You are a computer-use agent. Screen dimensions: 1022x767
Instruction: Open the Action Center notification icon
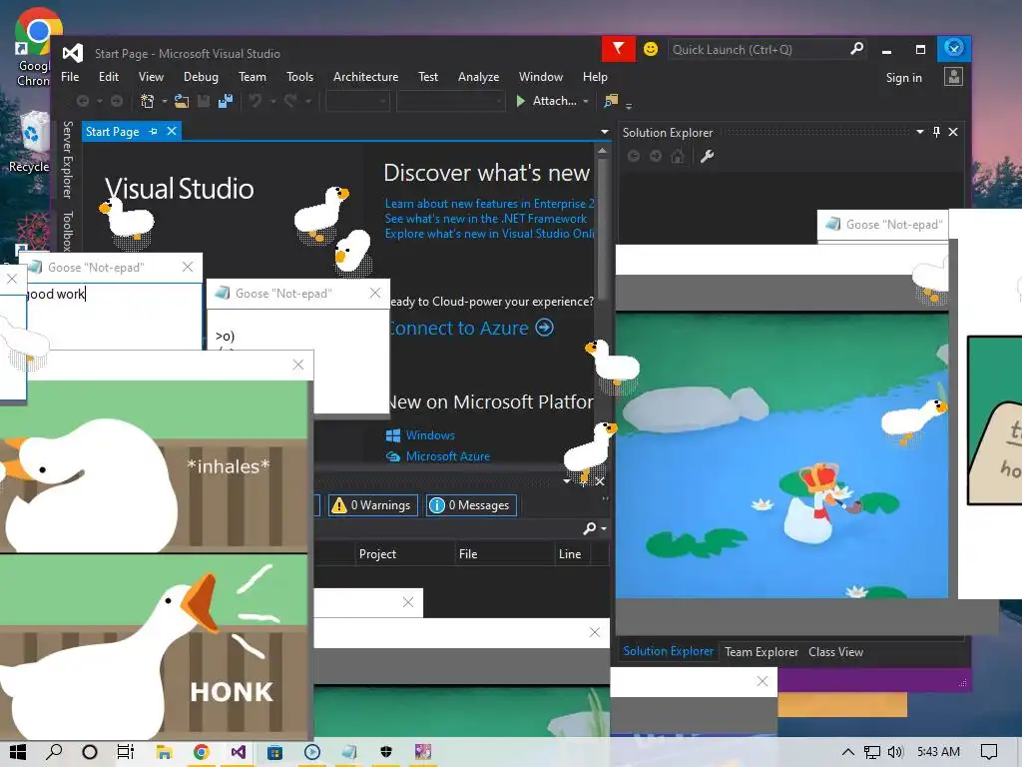click(x=989, y=752)
